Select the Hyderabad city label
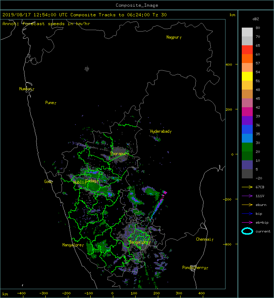This screenshot has height=298, width=274. (160, 131)
